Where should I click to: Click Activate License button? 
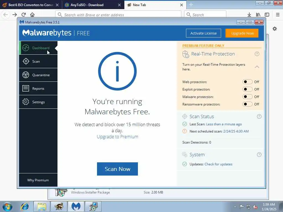click(203, 33)
